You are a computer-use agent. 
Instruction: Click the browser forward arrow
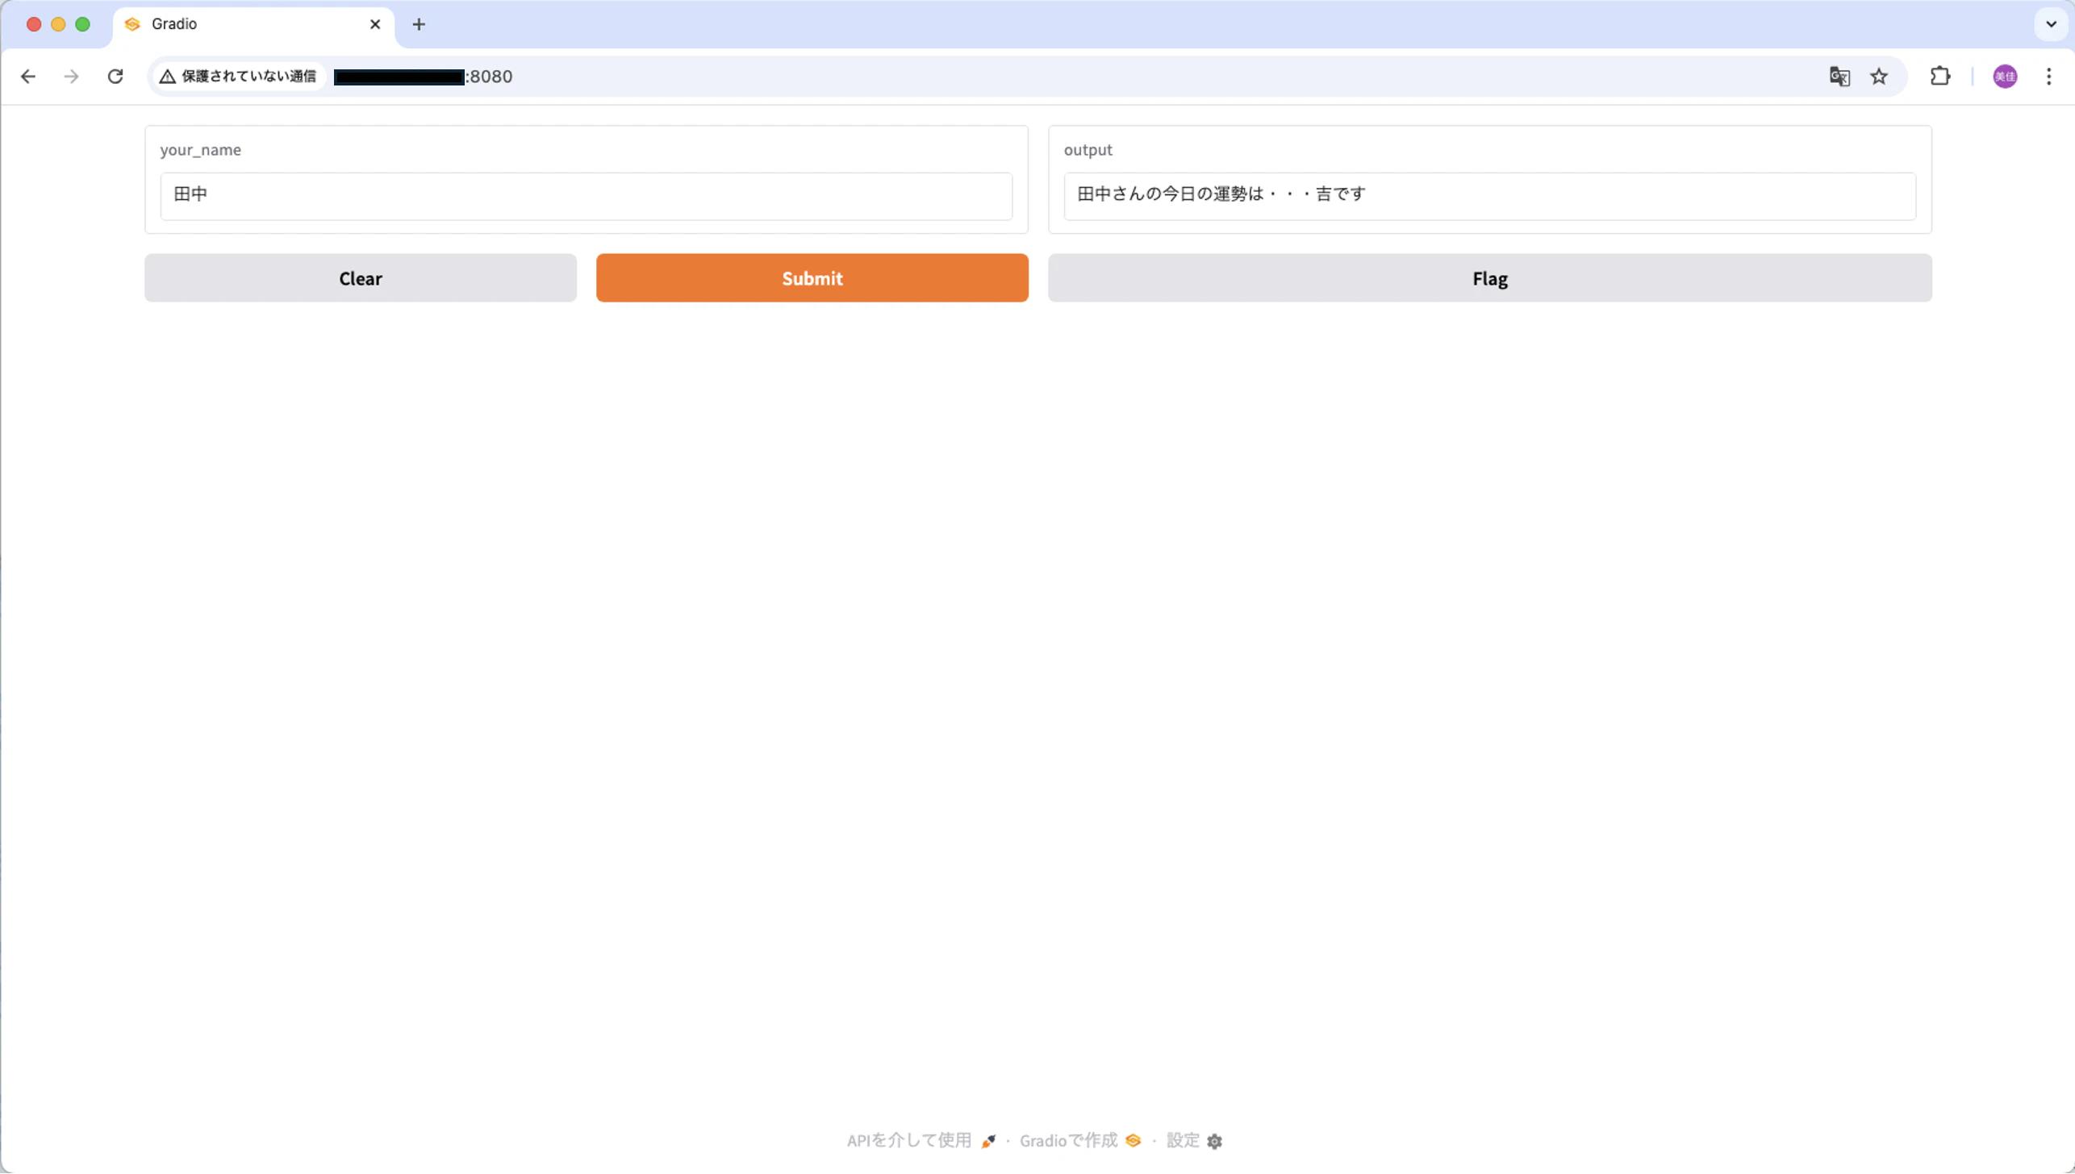pos(72,77)
